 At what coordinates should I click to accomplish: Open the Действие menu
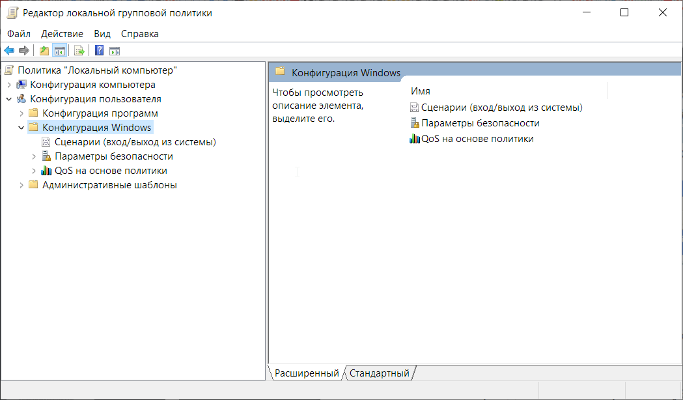(x=62, y=34)
